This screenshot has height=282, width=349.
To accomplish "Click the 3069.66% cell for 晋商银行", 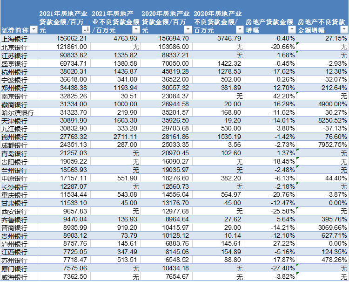I will pos(322,227).
